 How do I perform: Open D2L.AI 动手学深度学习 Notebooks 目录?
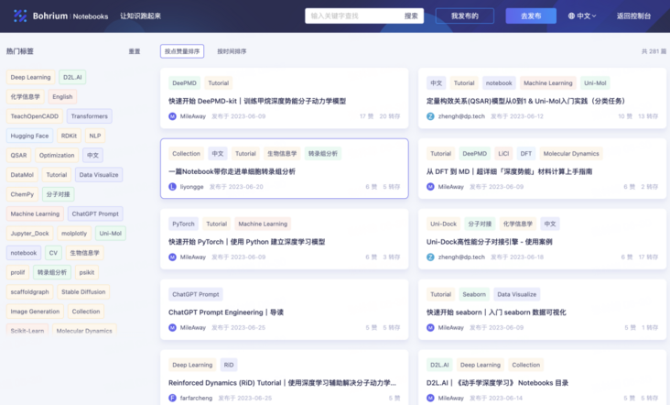(497, 383)
